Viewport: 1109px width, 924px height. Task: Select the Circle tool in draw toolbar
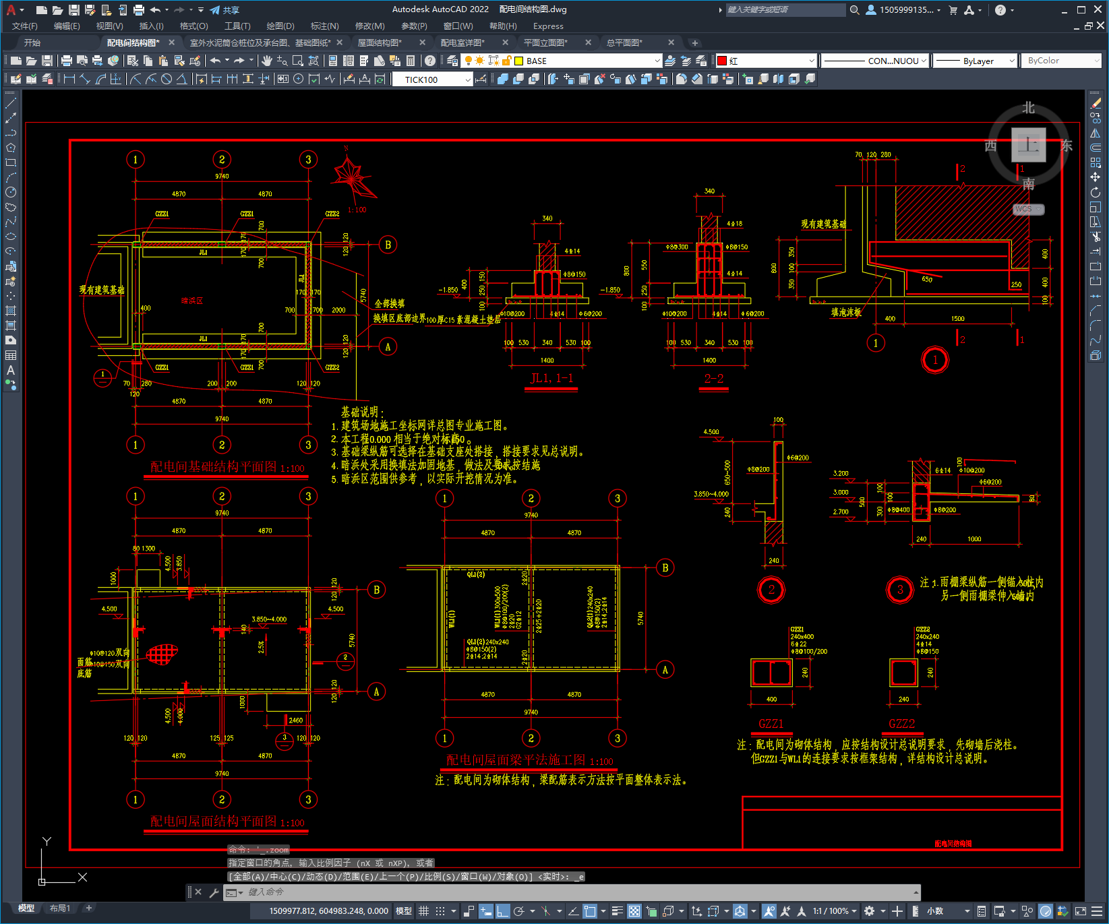tap(11, 192)
